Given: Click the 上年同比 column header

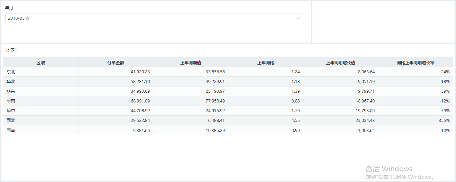Looking at the screenshot, I should point(266,63).
